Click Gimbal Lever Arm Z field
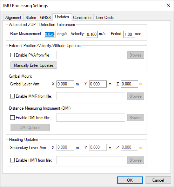 pos(129,84)
